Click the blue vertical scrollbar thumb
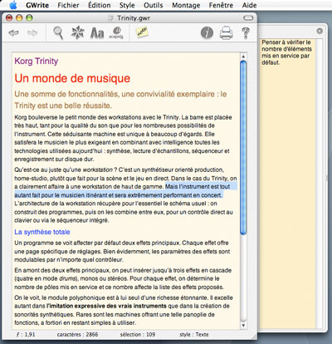 (243, 148)
